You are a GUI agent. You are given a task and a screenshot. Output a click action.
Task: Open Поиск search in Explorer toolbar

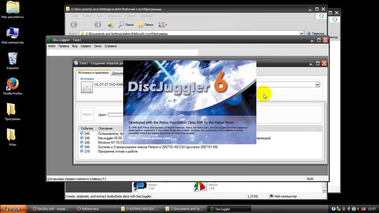tap(126, 25)
